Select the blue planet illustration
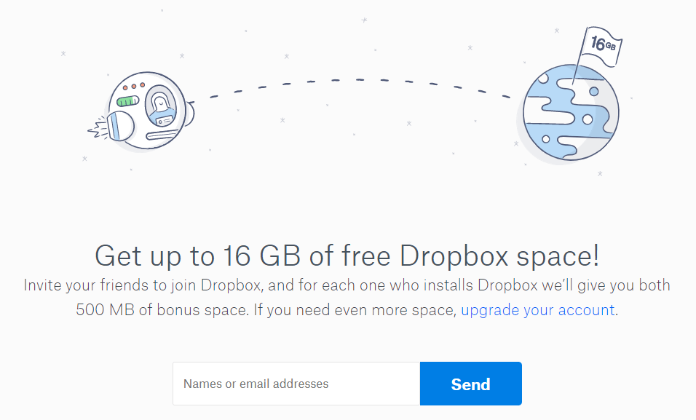 (x=571, y=112)
